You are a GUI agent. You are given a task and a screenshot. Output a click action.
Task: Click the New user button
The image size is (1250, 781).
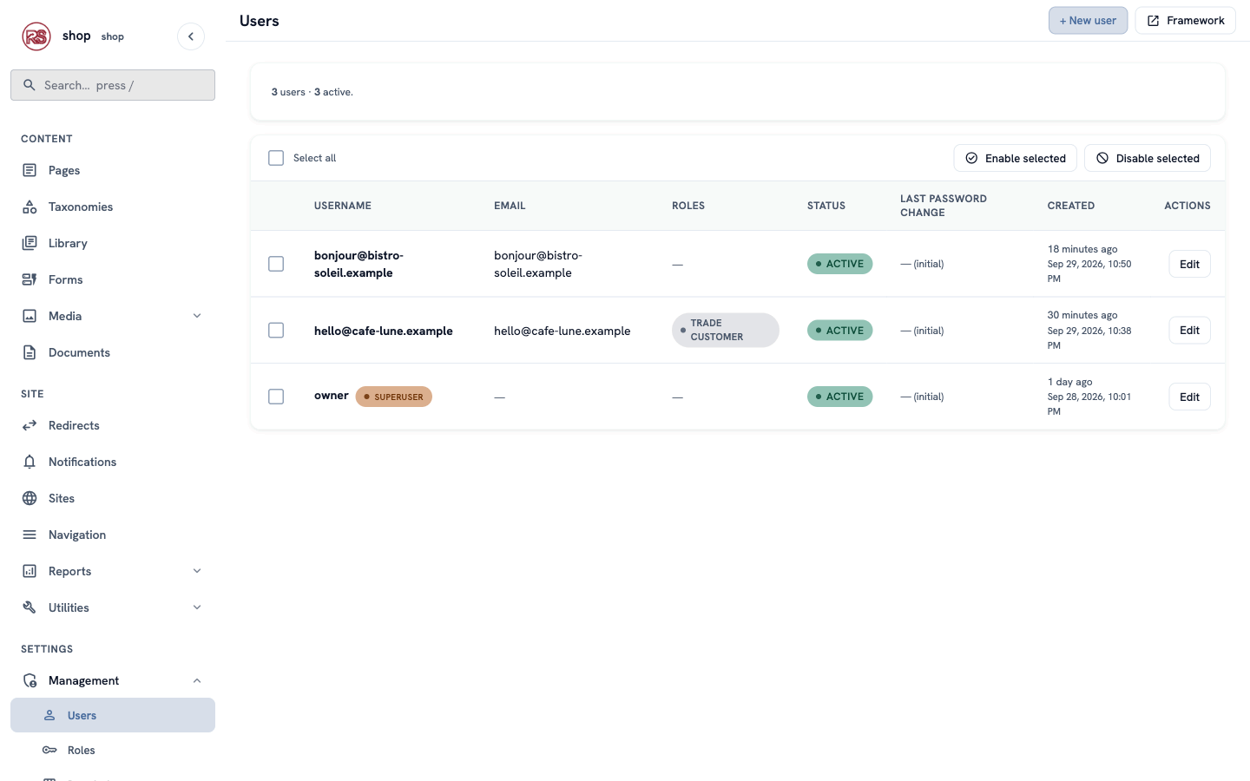point(1088,21)
